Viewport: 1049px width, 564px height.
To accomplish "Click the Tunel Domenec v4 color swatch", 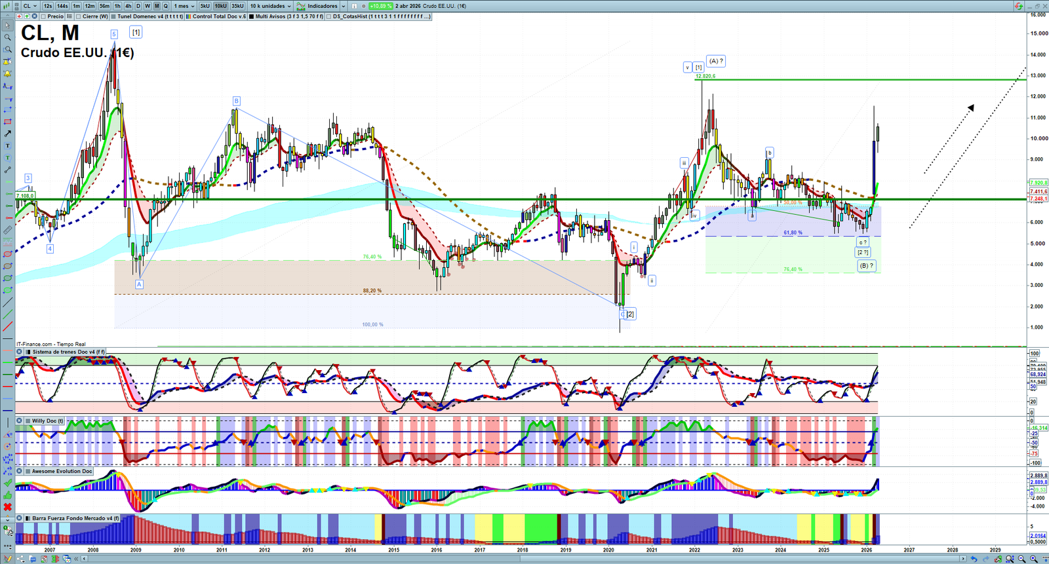I will [114, 16].
